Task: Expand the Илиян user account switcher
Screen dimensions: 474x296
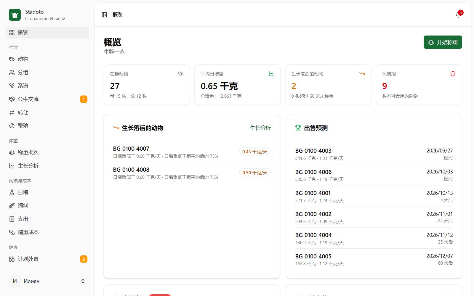Action: [x=47, y=281]
